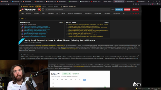Open the TRANSMOG menu

[x=51, y=13]
